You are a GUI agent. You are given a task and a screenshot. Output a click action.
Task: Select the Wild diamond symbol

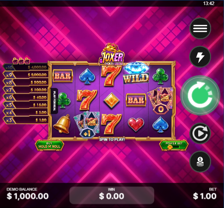coord(136,73)
